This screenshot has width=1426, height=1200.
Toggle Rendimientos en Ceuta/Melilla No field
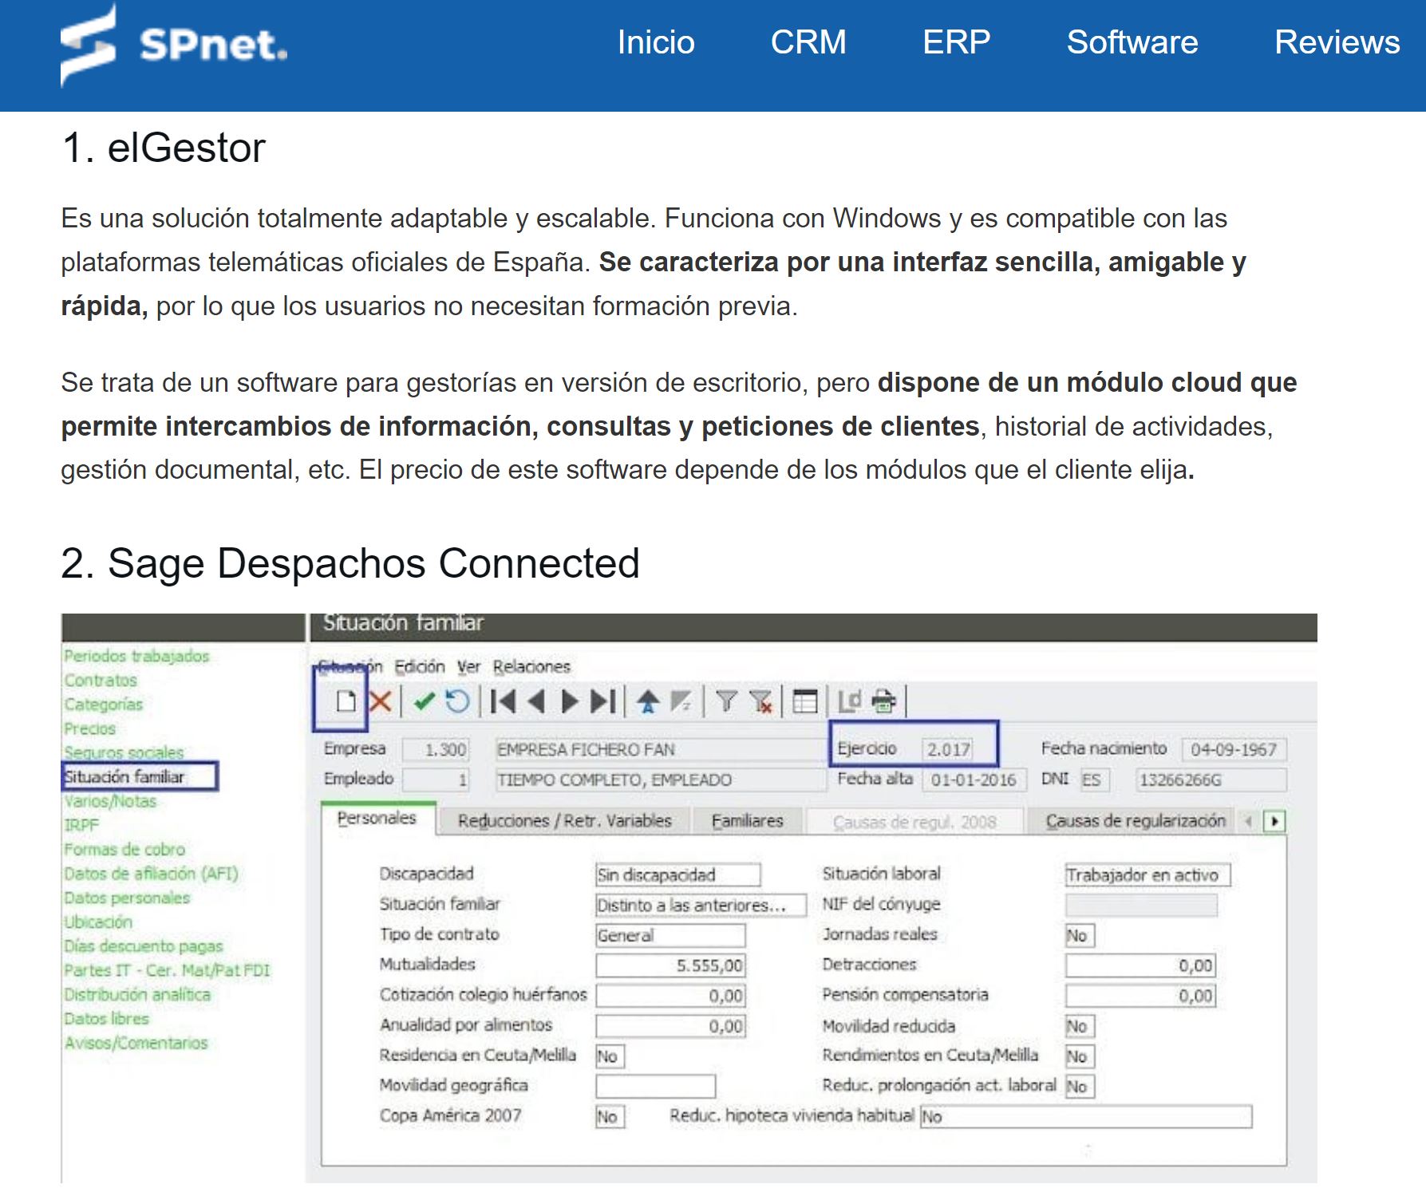(x=1080, y=1056)
